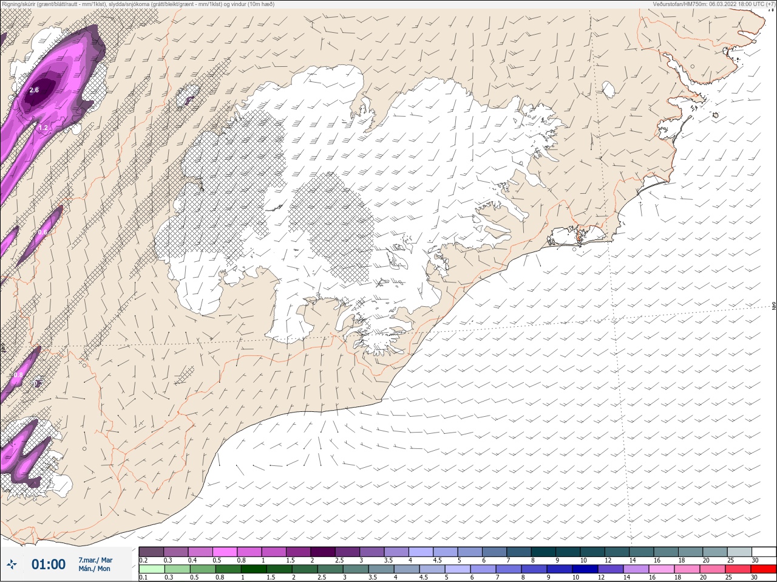Image resolution: width=777 pixels, height=582 pixels.
Task: Click the 01:00 forecast time label
Action: [x=49, y=564]
